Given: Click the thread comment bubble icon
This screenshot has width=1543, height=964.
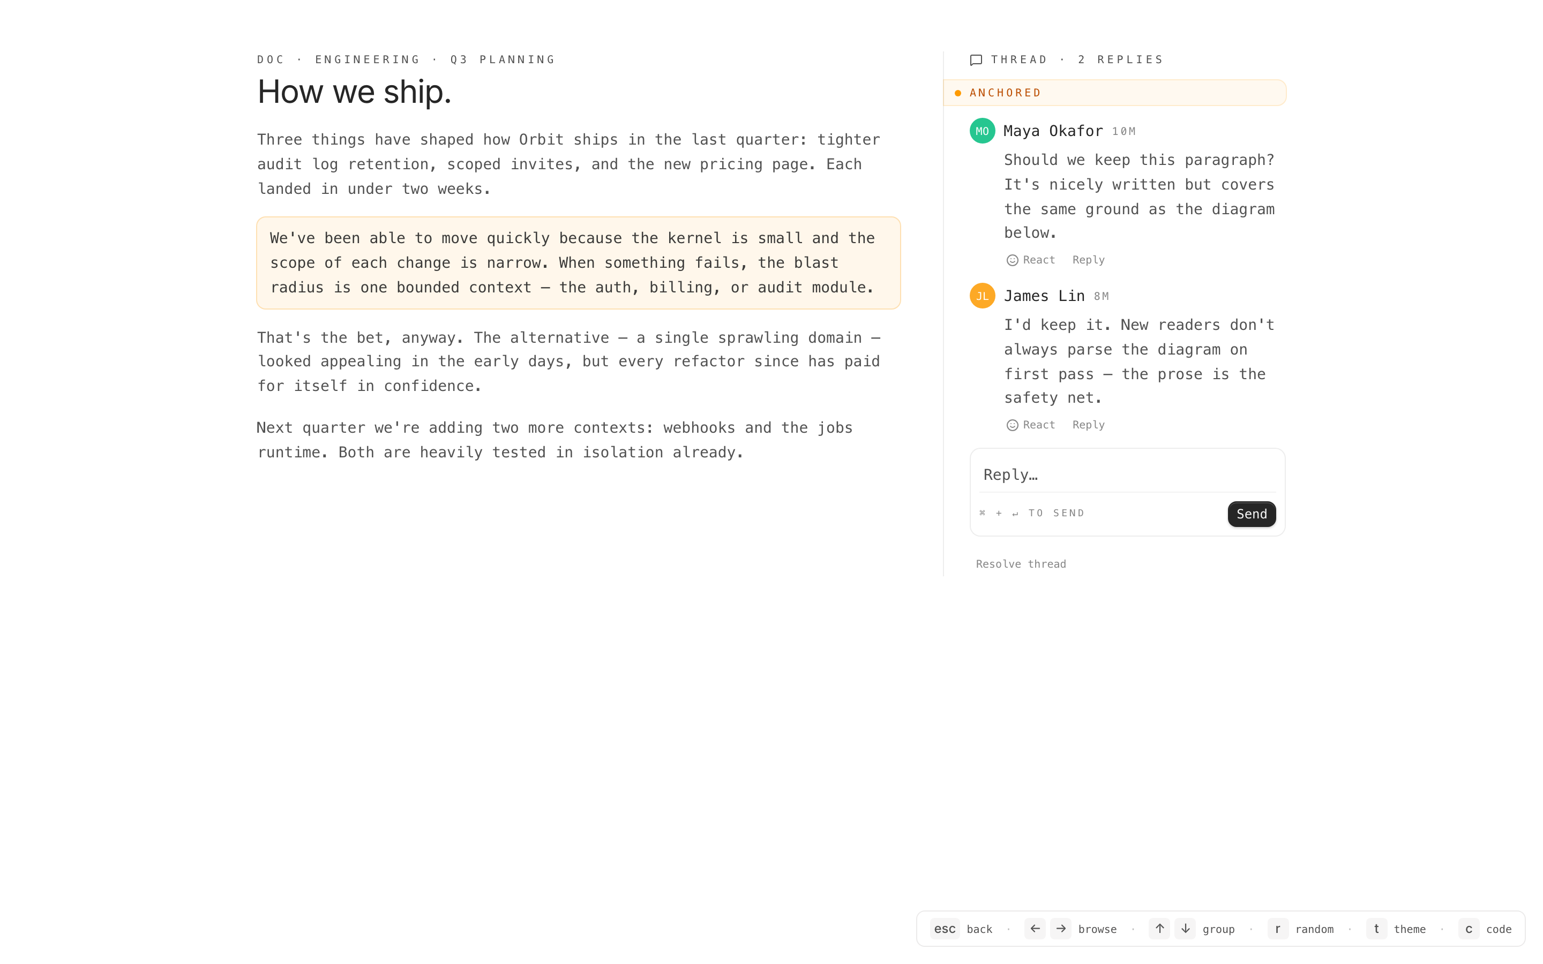Looking at the screenshot, I should pyautogui.click(x=976, y=60).
